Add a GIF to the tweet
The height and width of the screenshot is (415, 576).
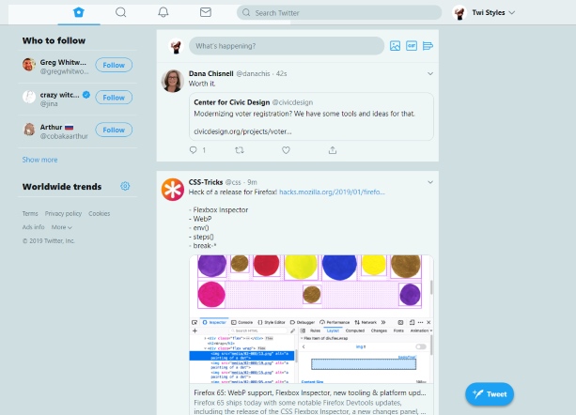pyautogui.click(x=412, y=46)
